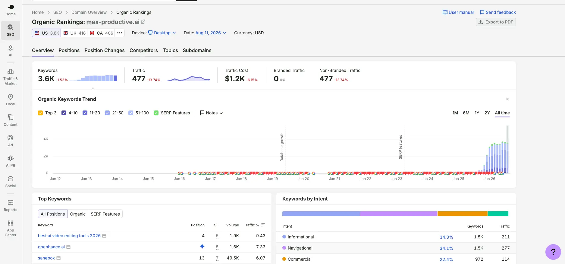This screenshot has height=264, width=565.
Task: Switch to the Topics tab
Action: point(170,50)
